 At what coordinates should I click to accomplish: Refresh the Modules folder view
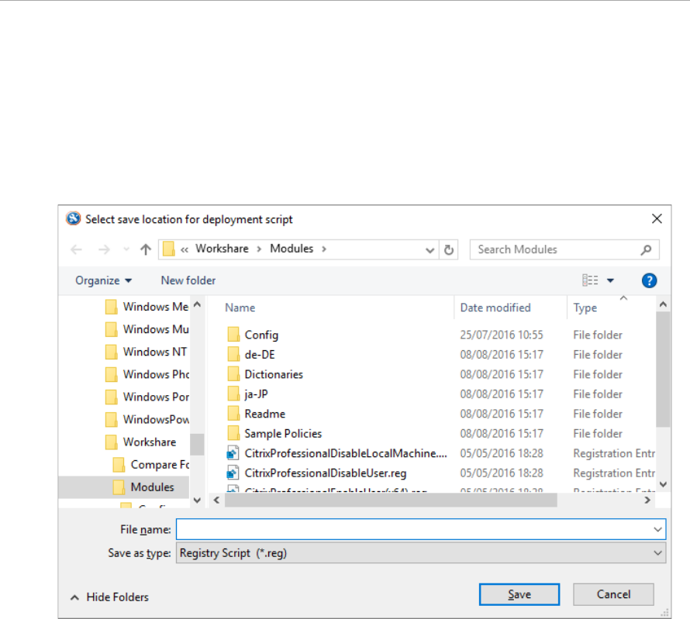tap(449, 249)
